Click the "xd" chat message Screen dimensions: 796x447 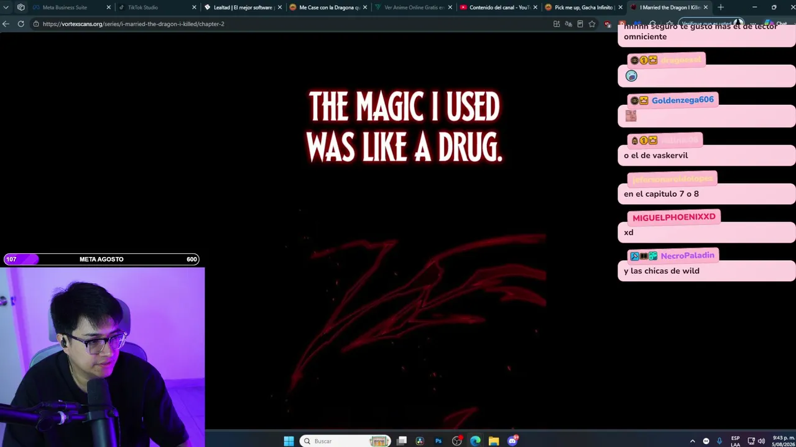[628, 232]
